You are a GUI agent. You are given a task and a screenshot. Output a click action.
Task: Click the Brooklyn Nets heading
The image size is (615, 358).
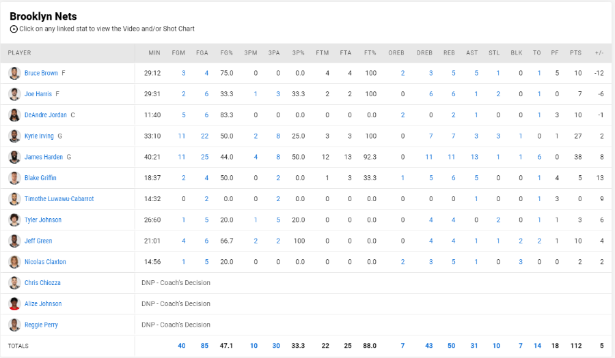click(x=43, y=16)
